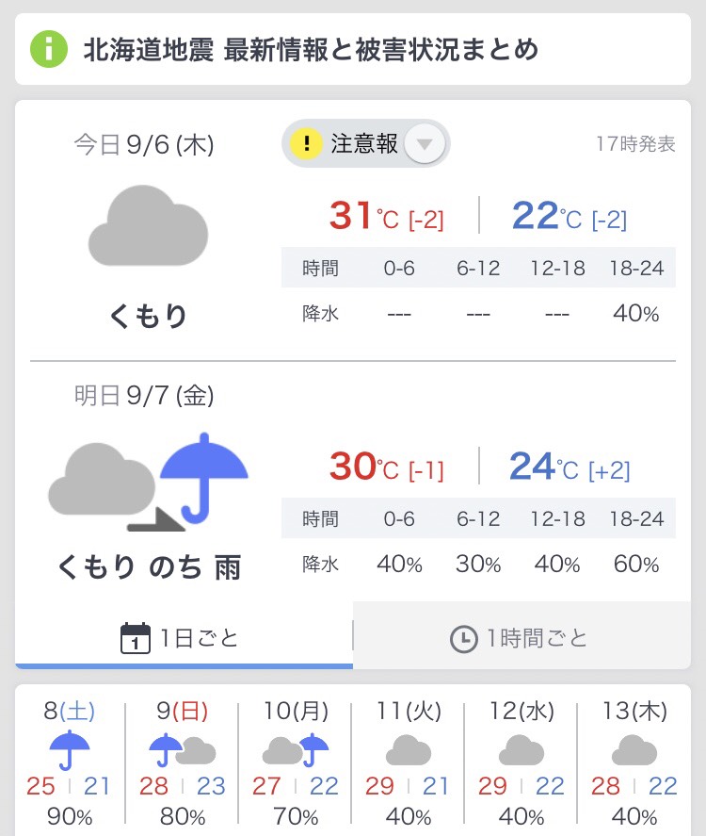Switch to the 1日ごと daily tab
Image resolution: width=706 pixels, height=836 pixels.
[x=184, y=638]
